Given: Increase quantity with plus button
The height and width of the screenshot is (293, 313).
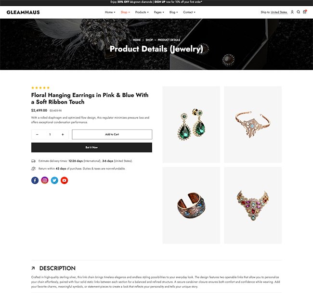Looking at the screenshot, I should point(63,134).
